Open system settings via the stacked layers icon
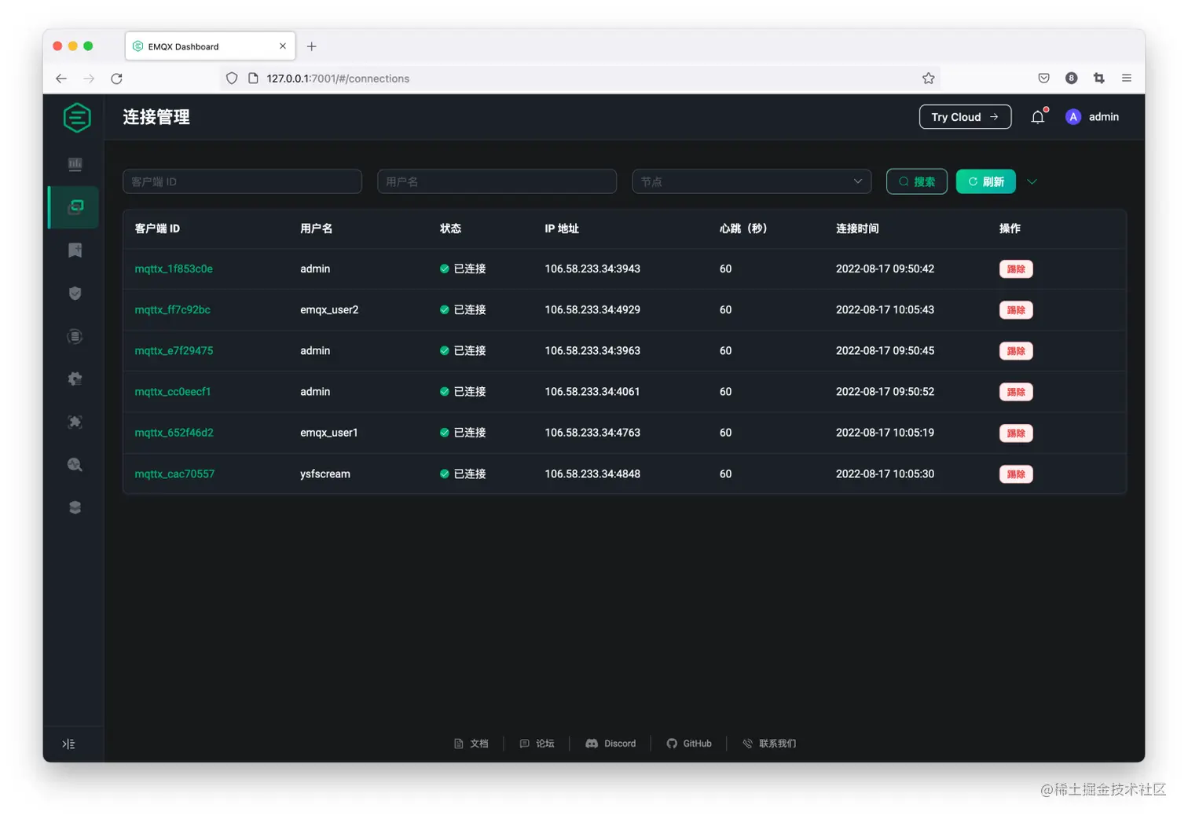 [75, 506]
